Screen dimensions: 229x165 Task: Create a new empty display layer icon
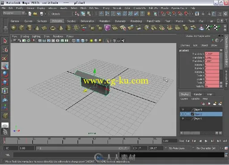(215, 104)
